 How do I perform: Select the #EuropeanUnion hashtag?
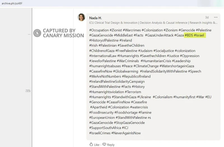click(x=102, y=118)
